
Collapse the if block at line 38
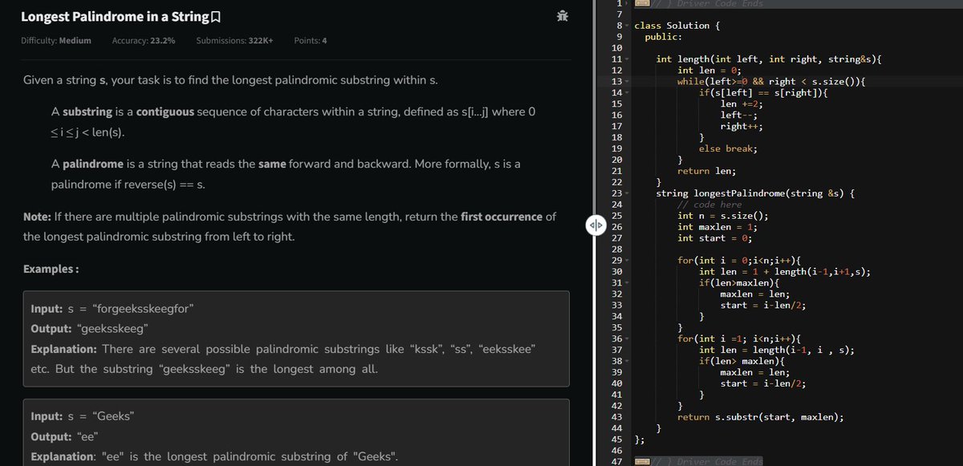coord(628,362)
